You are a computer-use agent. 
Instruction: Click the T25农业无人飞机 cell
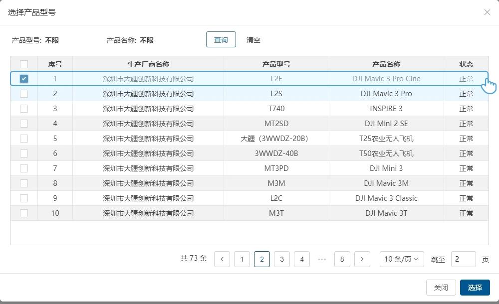pyautogui.click(x=386, y=139)
